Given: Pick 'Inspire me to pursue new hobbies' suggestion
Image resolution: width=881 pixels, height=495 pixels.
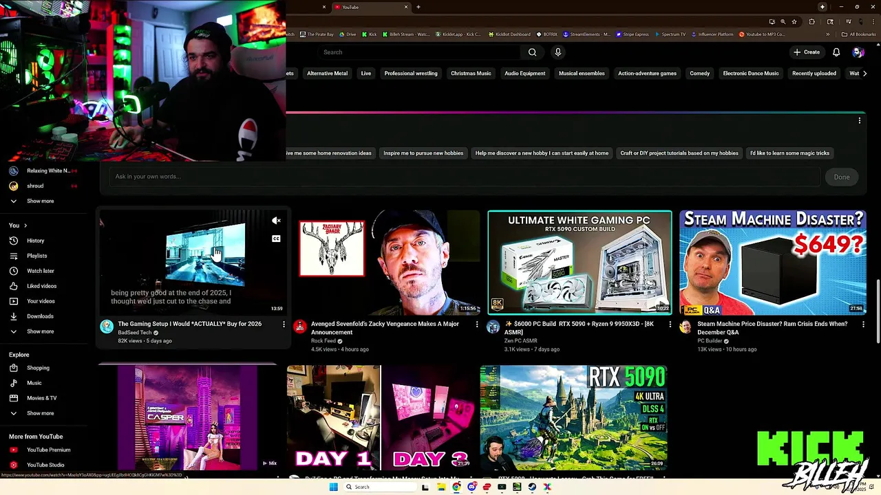Looking at the screenshot, I should click(423, 153).
